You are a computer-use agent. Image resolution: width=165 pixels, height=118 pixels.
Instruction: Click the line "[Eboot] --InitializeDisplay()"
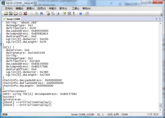27,105
